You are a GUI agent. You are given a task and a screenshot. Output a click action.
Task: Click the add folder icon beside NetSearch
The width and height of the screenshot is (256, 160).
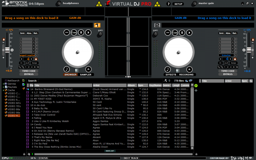pyautogui.click(x=24, y=81)
